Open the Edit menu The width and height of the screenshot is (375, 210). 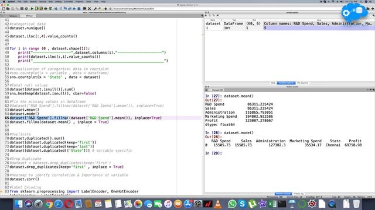(25, 2)
